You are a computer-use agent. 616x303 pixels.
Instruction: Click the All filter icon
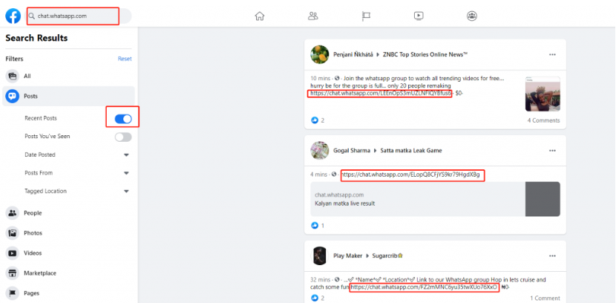13,76
